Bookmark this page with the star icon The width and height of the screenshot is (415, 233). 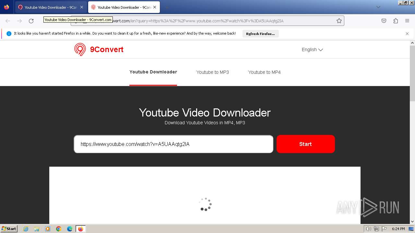pos(339,21)
